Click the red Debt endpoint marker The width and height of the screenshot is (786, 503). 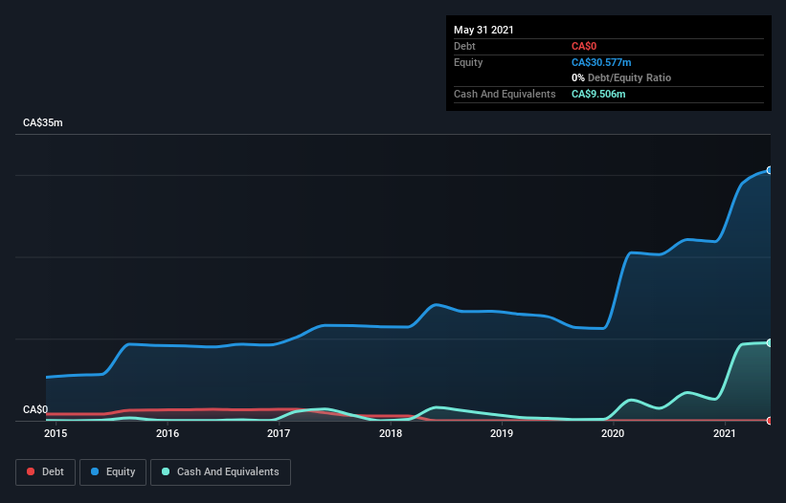click(770, 421)
